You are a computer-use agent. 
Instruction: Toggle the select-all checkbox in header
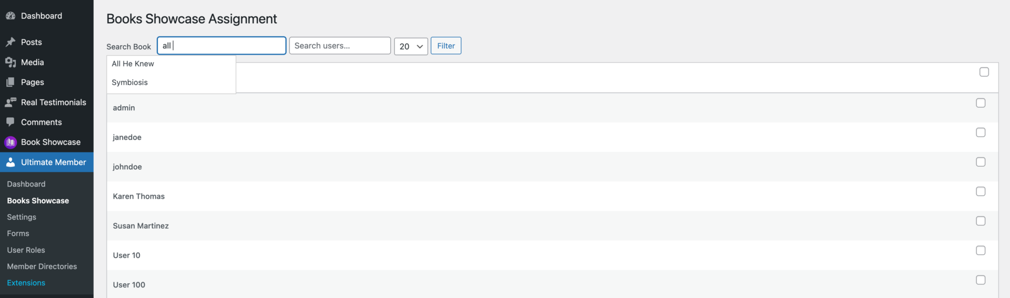click(984, 72)
